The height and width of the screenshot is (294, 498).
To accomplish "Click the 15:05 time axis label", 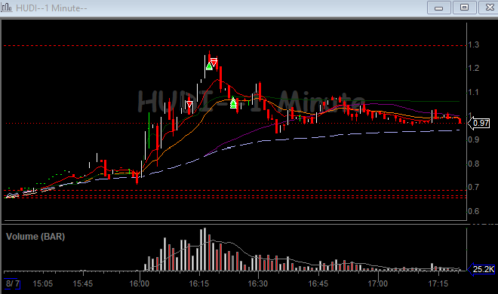I will tap(42, 283).
